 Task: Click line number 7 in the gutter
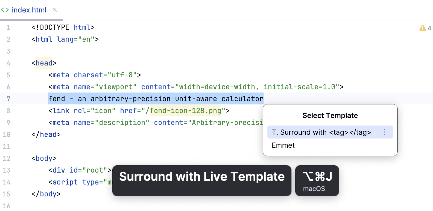tap(8, 99)
